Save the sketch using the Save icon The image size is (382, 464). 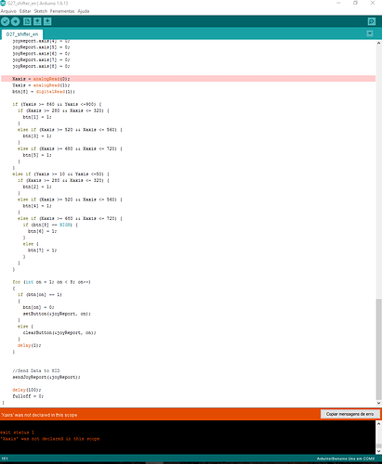[x=47, y=21]
